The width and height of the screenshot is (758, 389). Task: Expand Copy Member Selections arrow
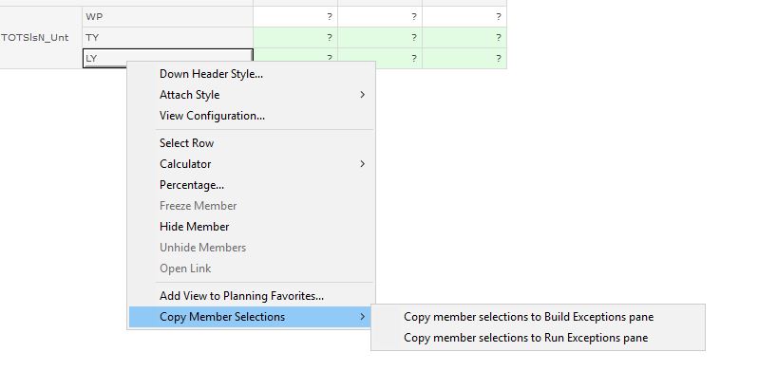[x=362, y=317]
